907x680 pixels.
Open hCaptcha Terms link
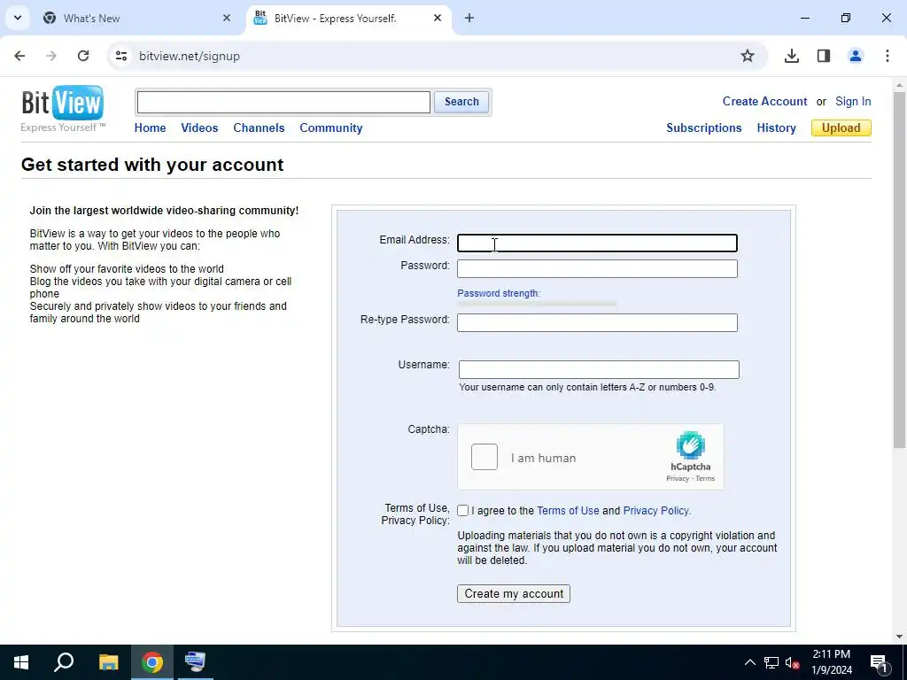click(x=705, y=479)
